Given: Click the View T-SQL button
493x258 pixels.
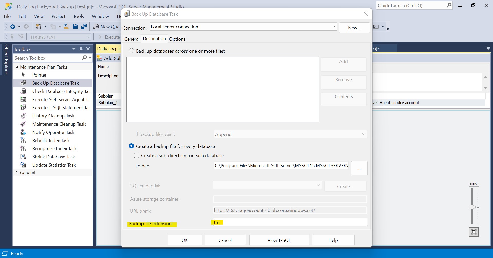Looking at the screenshot, I should (279, 240).
